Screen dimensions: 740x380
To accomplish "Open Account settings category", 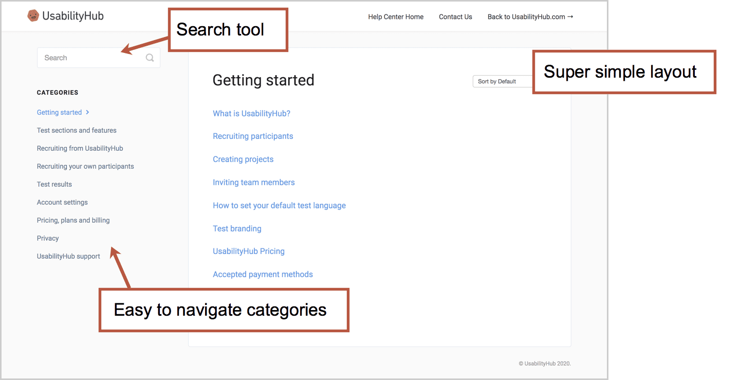I will [62, 202].
